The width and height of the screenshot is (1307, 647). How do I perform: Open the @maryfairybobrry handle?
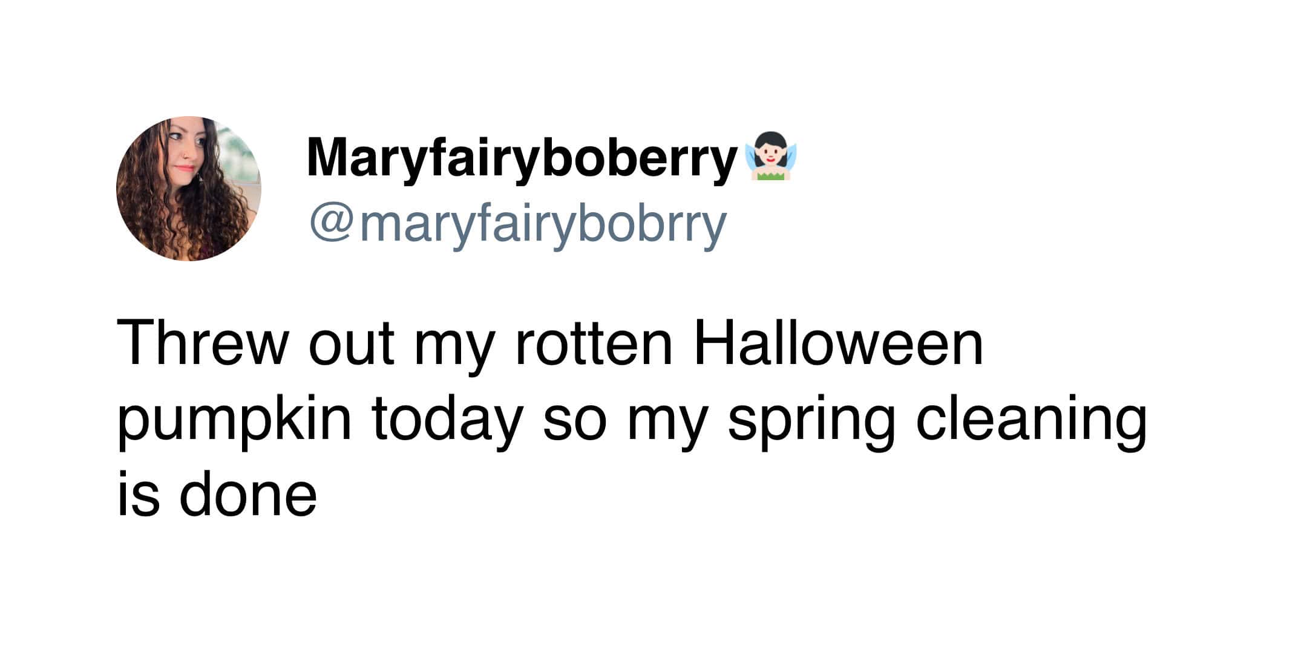[518, 225]
